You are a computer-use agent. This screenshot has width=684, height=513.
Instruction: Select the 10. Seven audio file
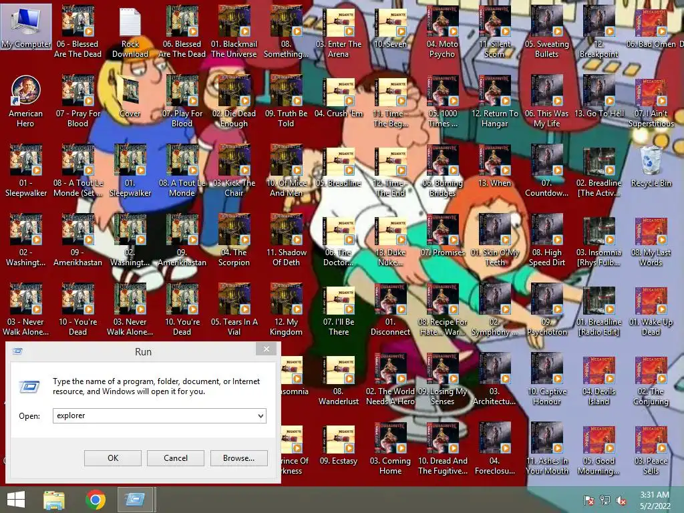[x=390, y=27]
